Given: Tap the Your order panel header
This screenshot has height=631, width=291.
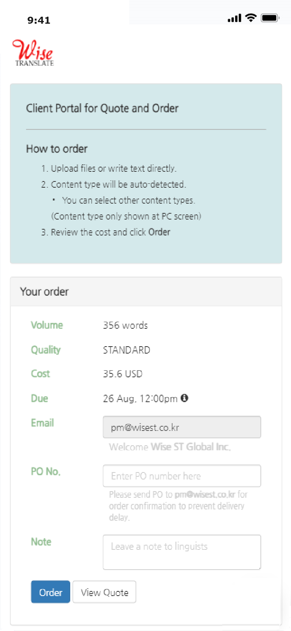Looking at the screenshot, I should pos(146,292).
